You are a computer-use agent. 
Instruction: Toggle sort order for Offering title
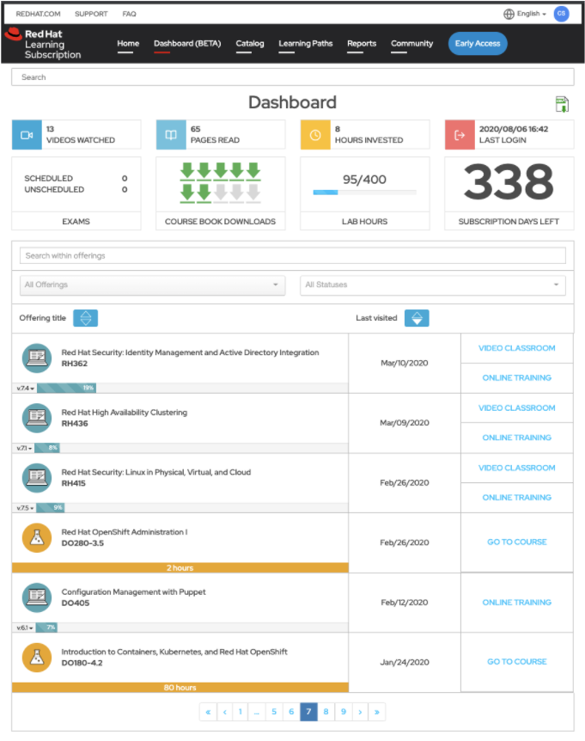point(85,318)
